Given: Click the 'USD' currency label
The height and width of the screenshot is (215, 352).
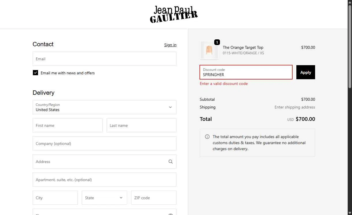Looking at the screenshot, I should pyautogui.click(x=291, y=120).
